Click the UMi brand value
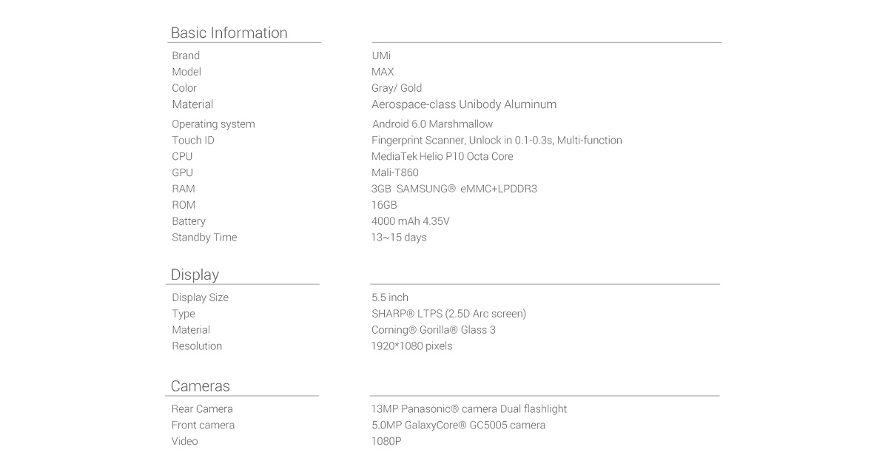Image resolution: width=888 pixels, height=461 pixels. point(381,55)
